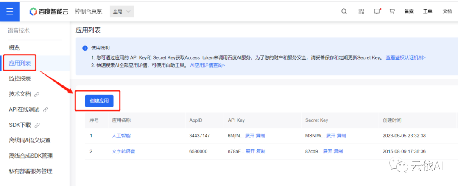Open AI应用详情查询 link
The width and height of the screenshot is (458, 186).
pyautogui.click(x=208, y=65)
